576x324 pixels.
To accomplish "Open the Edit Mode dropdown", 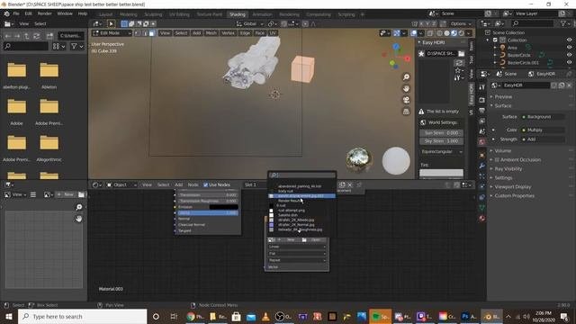I will (112, 33).
